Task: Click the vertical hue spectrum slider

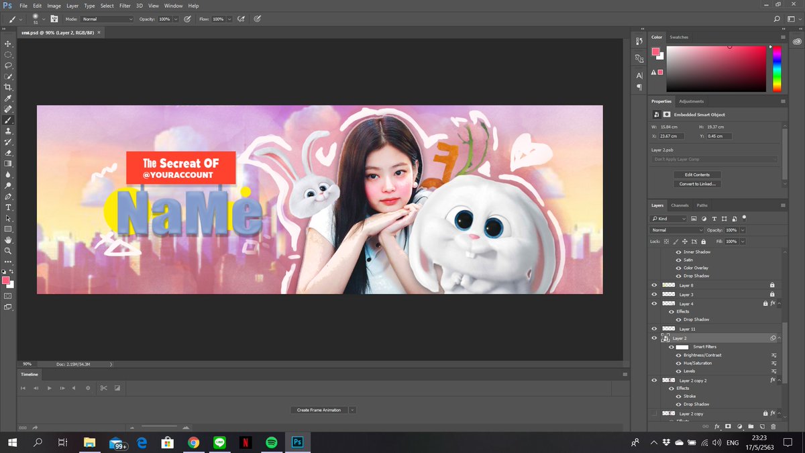Action: [777, 68]
